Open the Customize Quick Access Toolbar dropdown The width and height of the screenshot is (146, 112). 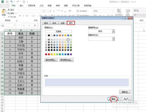click(x=27, y=2)
